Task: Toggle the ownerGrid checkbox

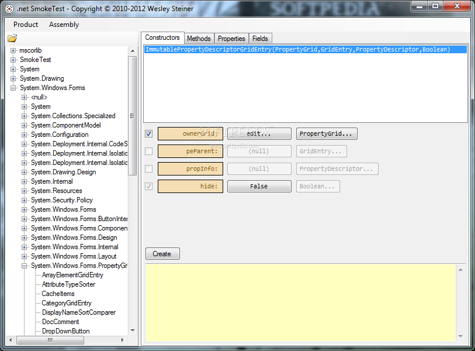Action: [149, 133]
